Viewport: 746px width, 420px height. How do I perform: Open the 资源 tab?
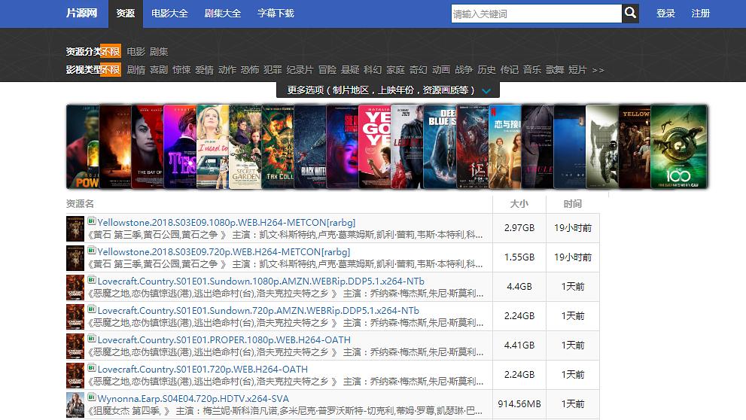tap(126, 14)
